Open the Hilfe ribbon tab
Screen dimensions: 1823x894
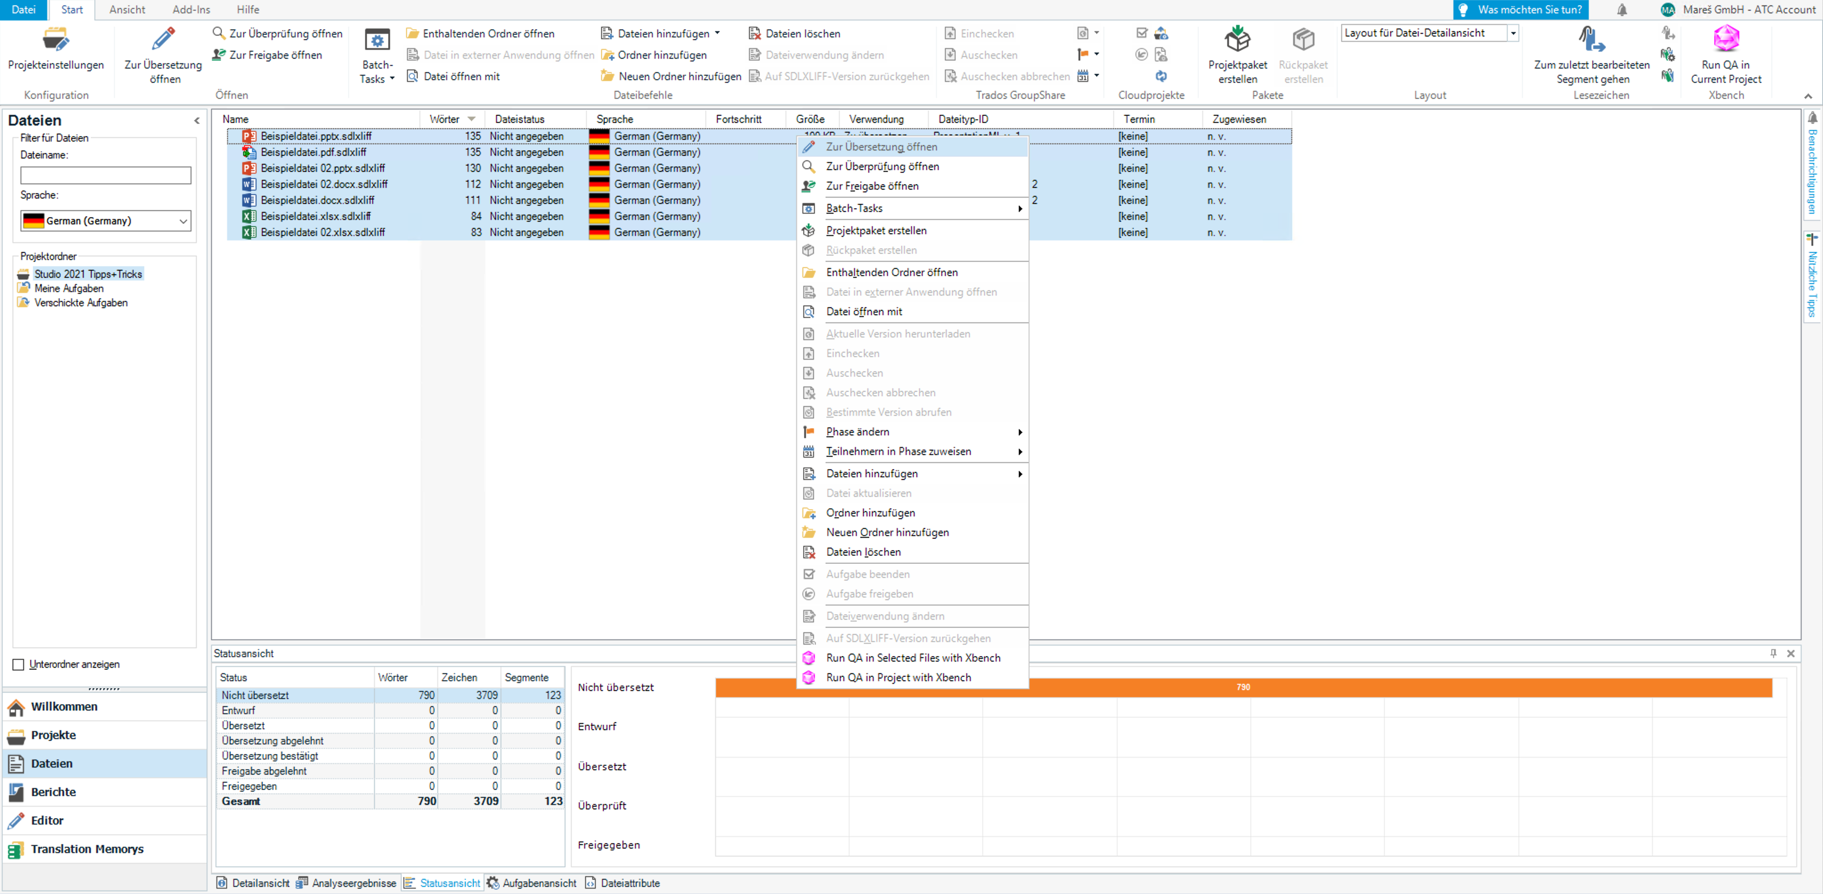pos(248,10)
